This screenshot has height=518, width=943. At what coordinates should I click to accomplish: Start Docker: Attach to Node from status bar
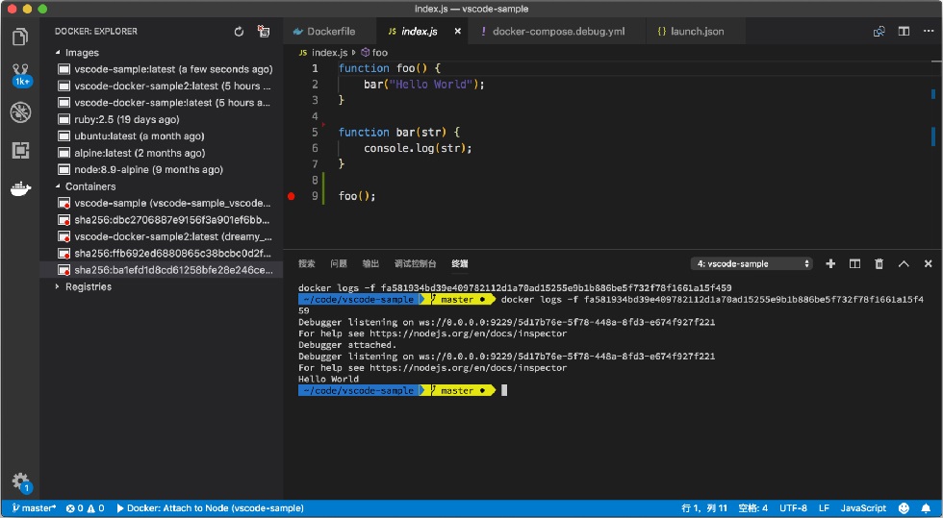coord(210,508)
